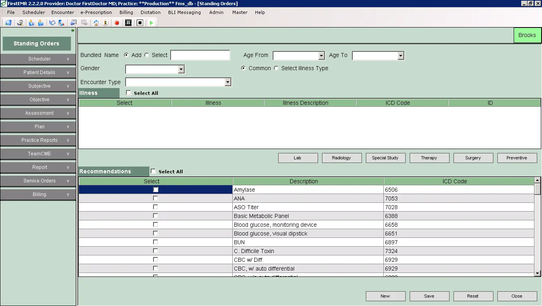Open the BLI Messaging menu
542x306 pixels.
(184, 12)
